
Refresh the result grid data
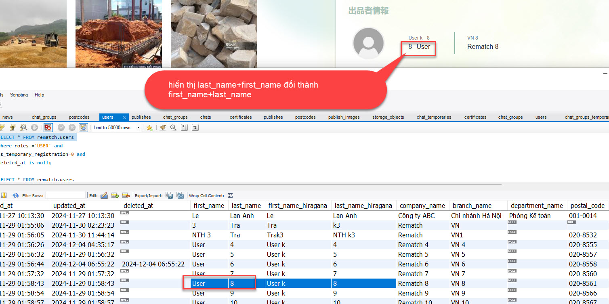pyautogui.click(x=16, y=195)
